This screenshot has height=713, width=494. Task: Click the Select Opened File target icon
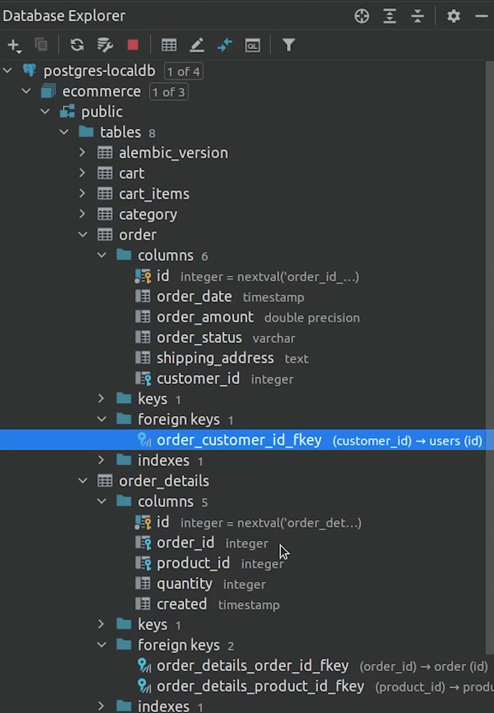click(361, 16)
